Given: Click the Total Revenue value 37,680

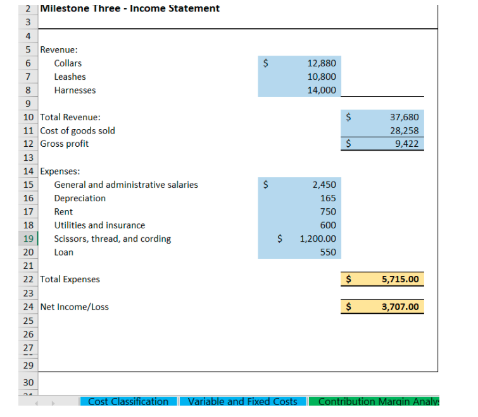Looking at the screenshot, I should click(x=382, y=117).
